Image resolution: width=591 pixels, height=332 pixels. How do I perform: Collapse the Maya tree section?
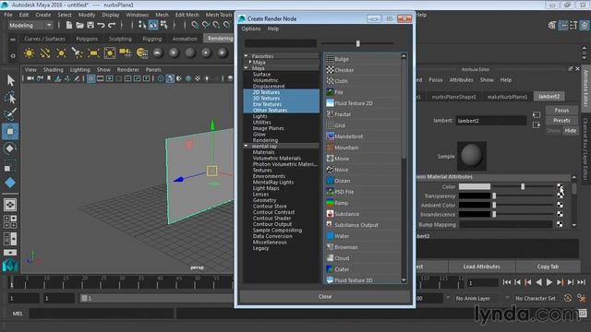tap(247, 67)
